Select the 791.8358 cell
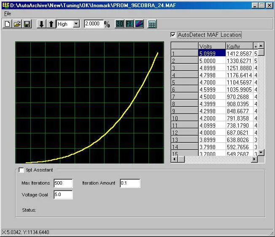275x237 pixels. point(240,118)
